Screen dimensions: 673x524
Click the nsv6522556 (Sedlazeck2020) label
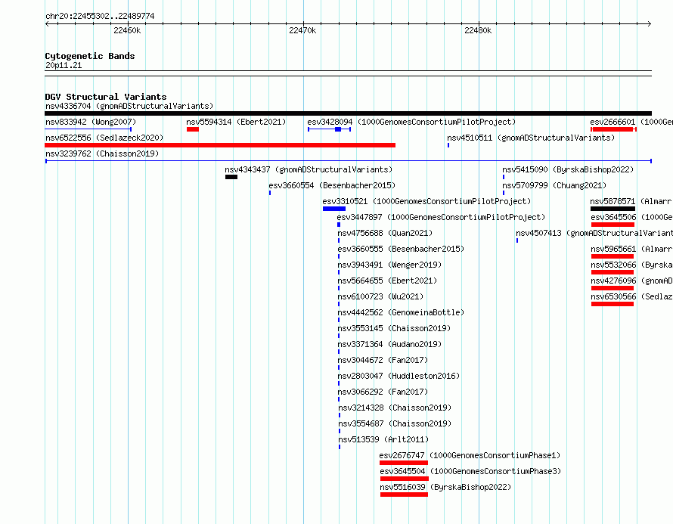[x=104, y=138]
